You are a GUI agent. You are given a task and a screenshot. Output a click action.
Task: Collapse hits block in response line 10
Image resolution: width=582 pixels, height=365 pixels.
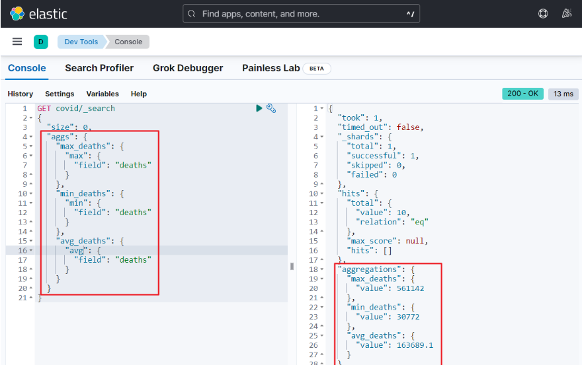tap(322, 194)
